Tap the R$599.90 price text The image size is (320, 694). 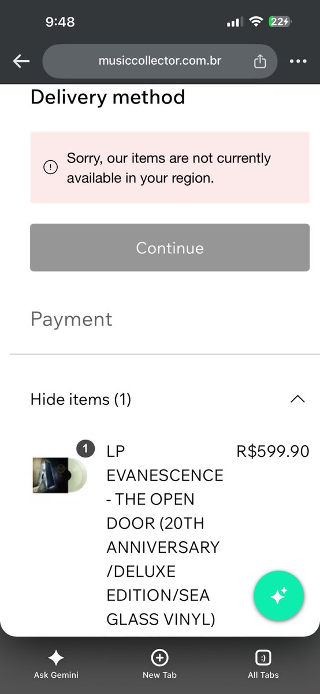(273, 451)
